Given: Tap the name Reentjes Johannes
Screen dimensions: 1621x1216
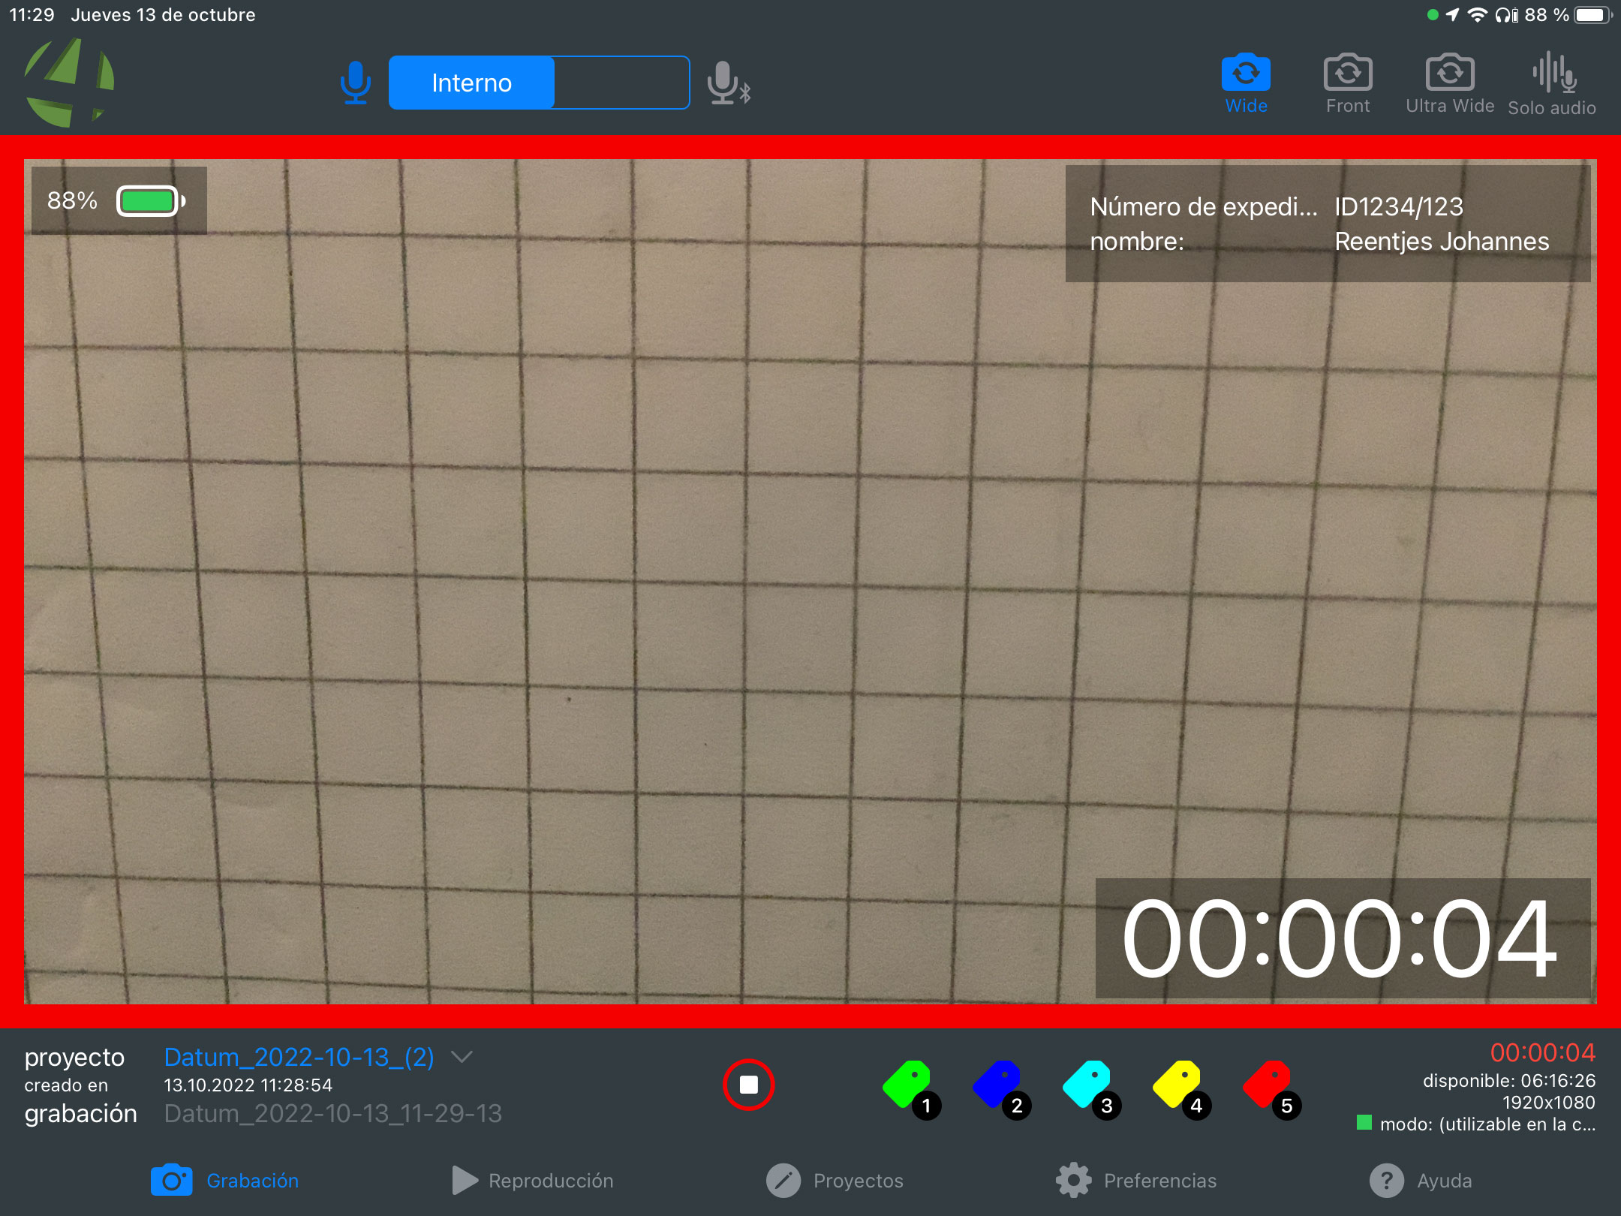Looking at the screenshot, I should click(1442, 242).
